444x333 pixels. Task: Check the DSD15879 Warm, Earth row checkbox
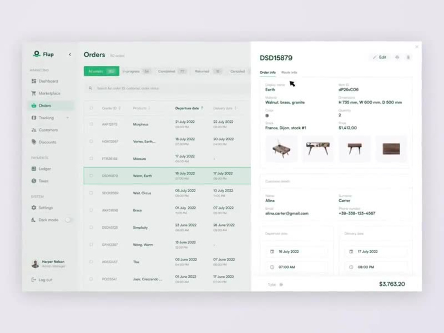[x=91, y=176]
